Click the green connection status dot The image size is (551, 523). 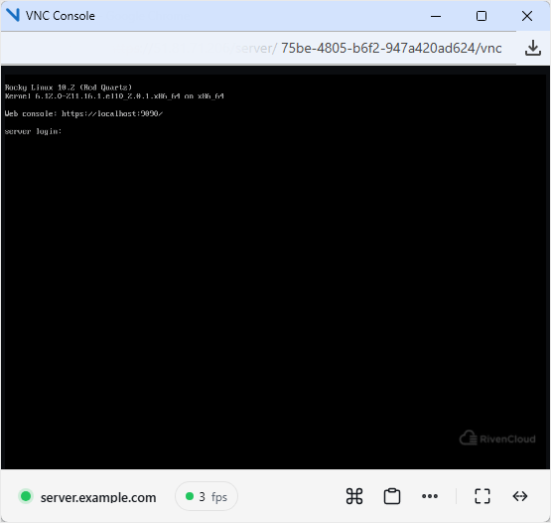(x=26, y=496)
